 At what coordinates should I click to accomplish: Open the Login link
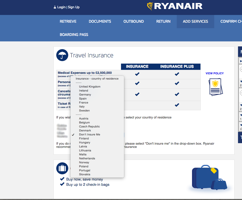point(61,7)
